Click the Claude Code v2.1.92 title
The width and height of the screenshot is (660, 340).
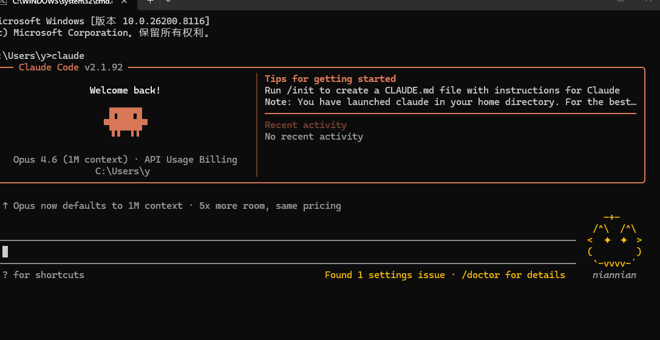click(70, 67)
